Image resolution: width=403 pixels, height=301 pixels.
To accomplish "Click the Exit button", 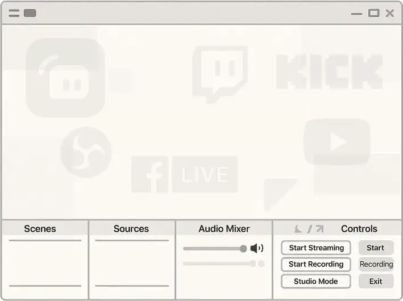I will coord(376,281).
